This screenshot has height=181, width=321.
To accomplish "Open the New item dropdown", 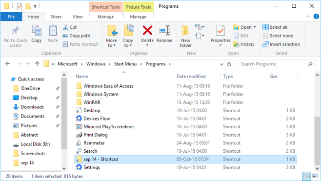I will 200,27.
